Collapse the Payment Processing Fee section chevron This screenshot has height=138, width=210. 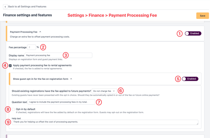(40, 32)
